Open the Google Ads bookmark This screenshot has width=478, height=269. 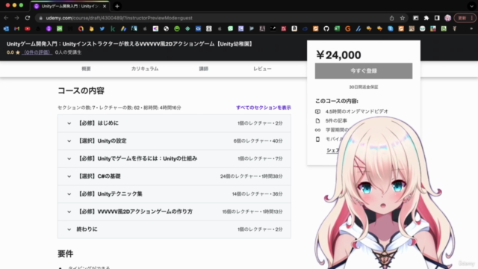pyautogui.click(x=123, y=28)
